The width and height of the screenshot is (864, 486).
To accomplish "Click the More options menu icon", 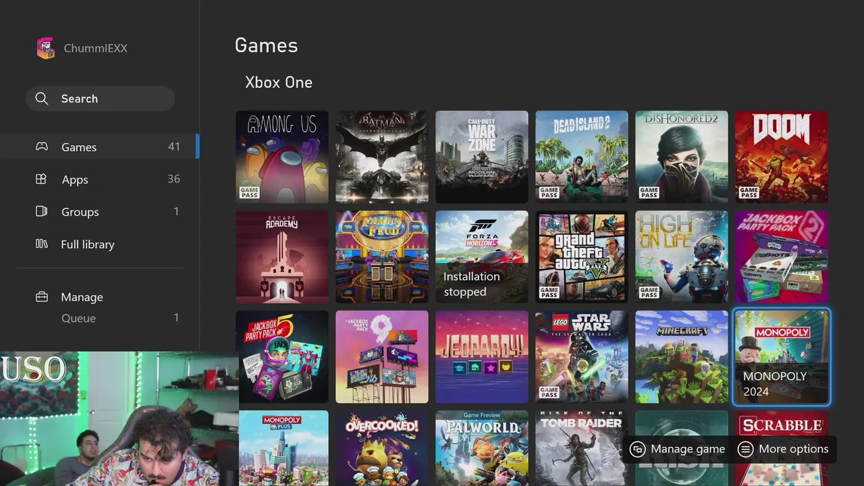I will (x=745, y=449).
